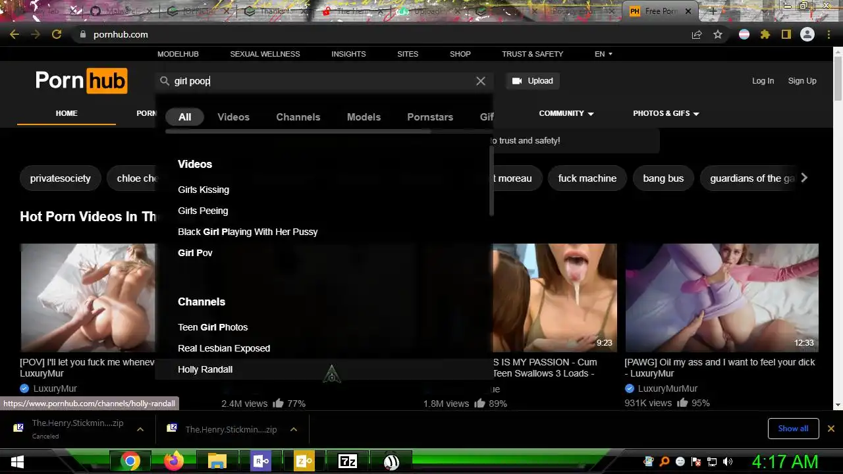Click the bang bus tag chip
Image resolution: width=843 pixels, height=474 pixels.
tap(663, 178)
